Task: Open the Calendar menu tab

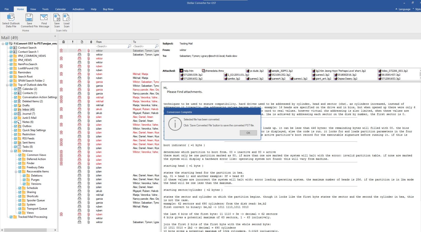Action: [x=60, y=9]
